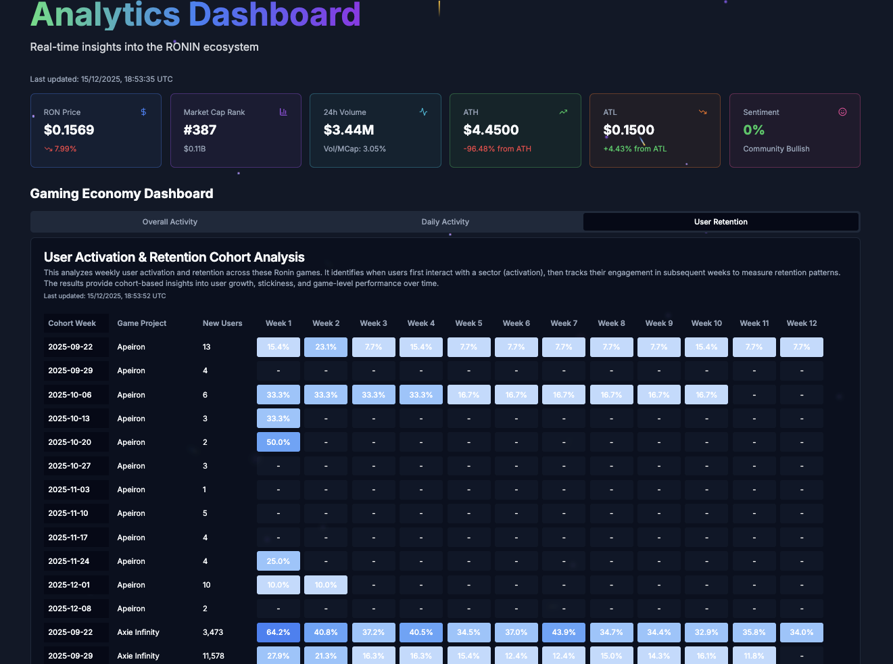Click the Game Project column header
The width and height of the screenshot is (893, 664).
pos(142,323)
